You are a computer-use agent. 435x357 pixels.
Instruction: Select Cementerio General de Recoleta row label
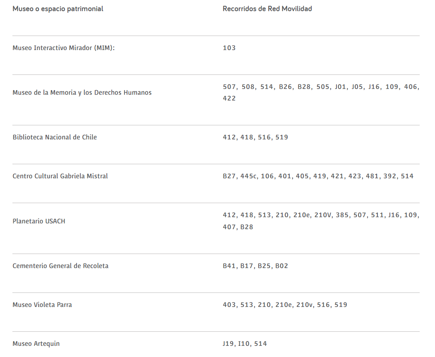pyautogui.click(x=60, y=266)
